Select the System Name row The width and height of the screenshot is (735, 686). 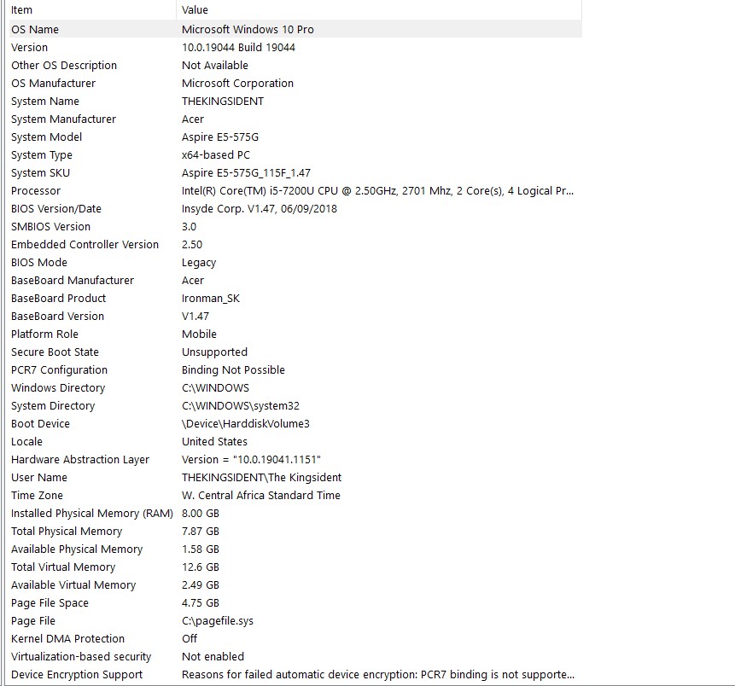pyautogui.click(x=295, y=102)
